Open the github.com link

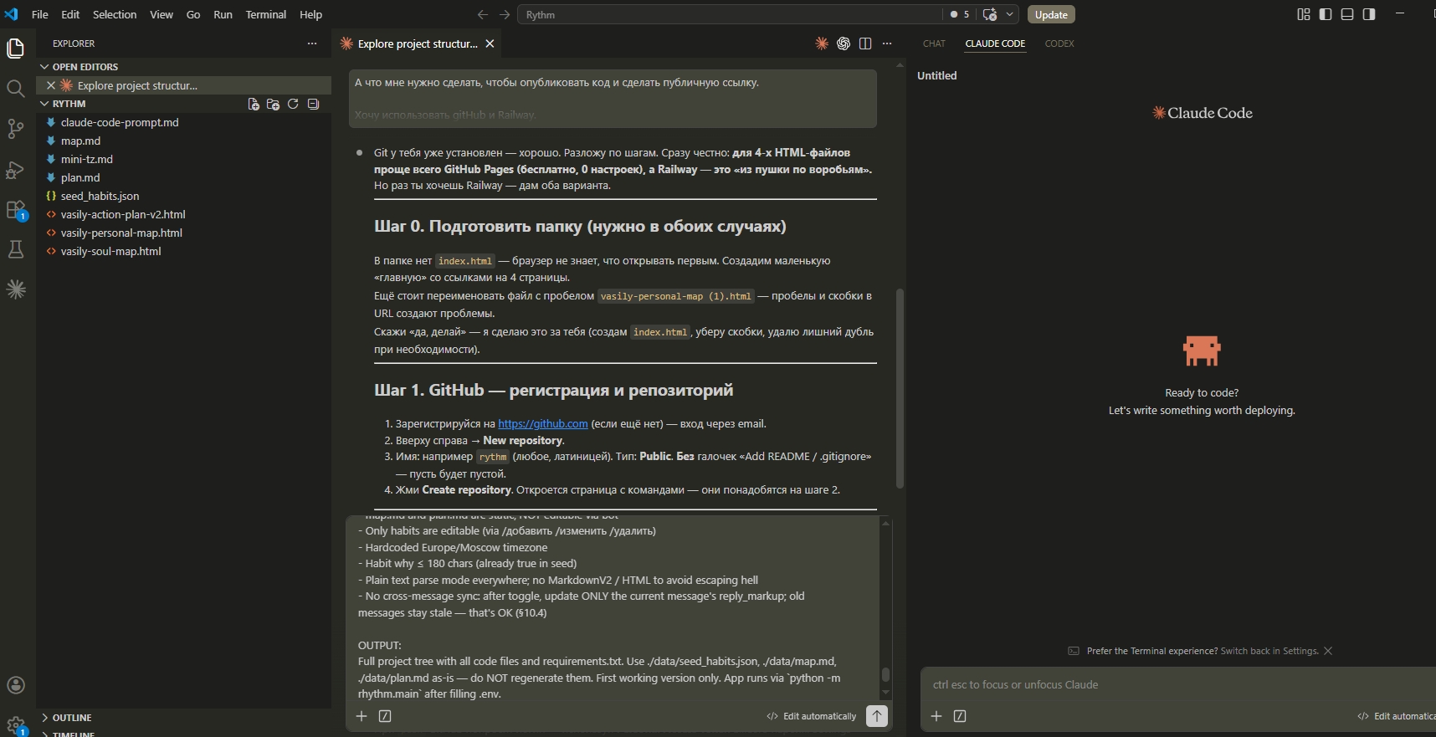click(x=543, y=424)
